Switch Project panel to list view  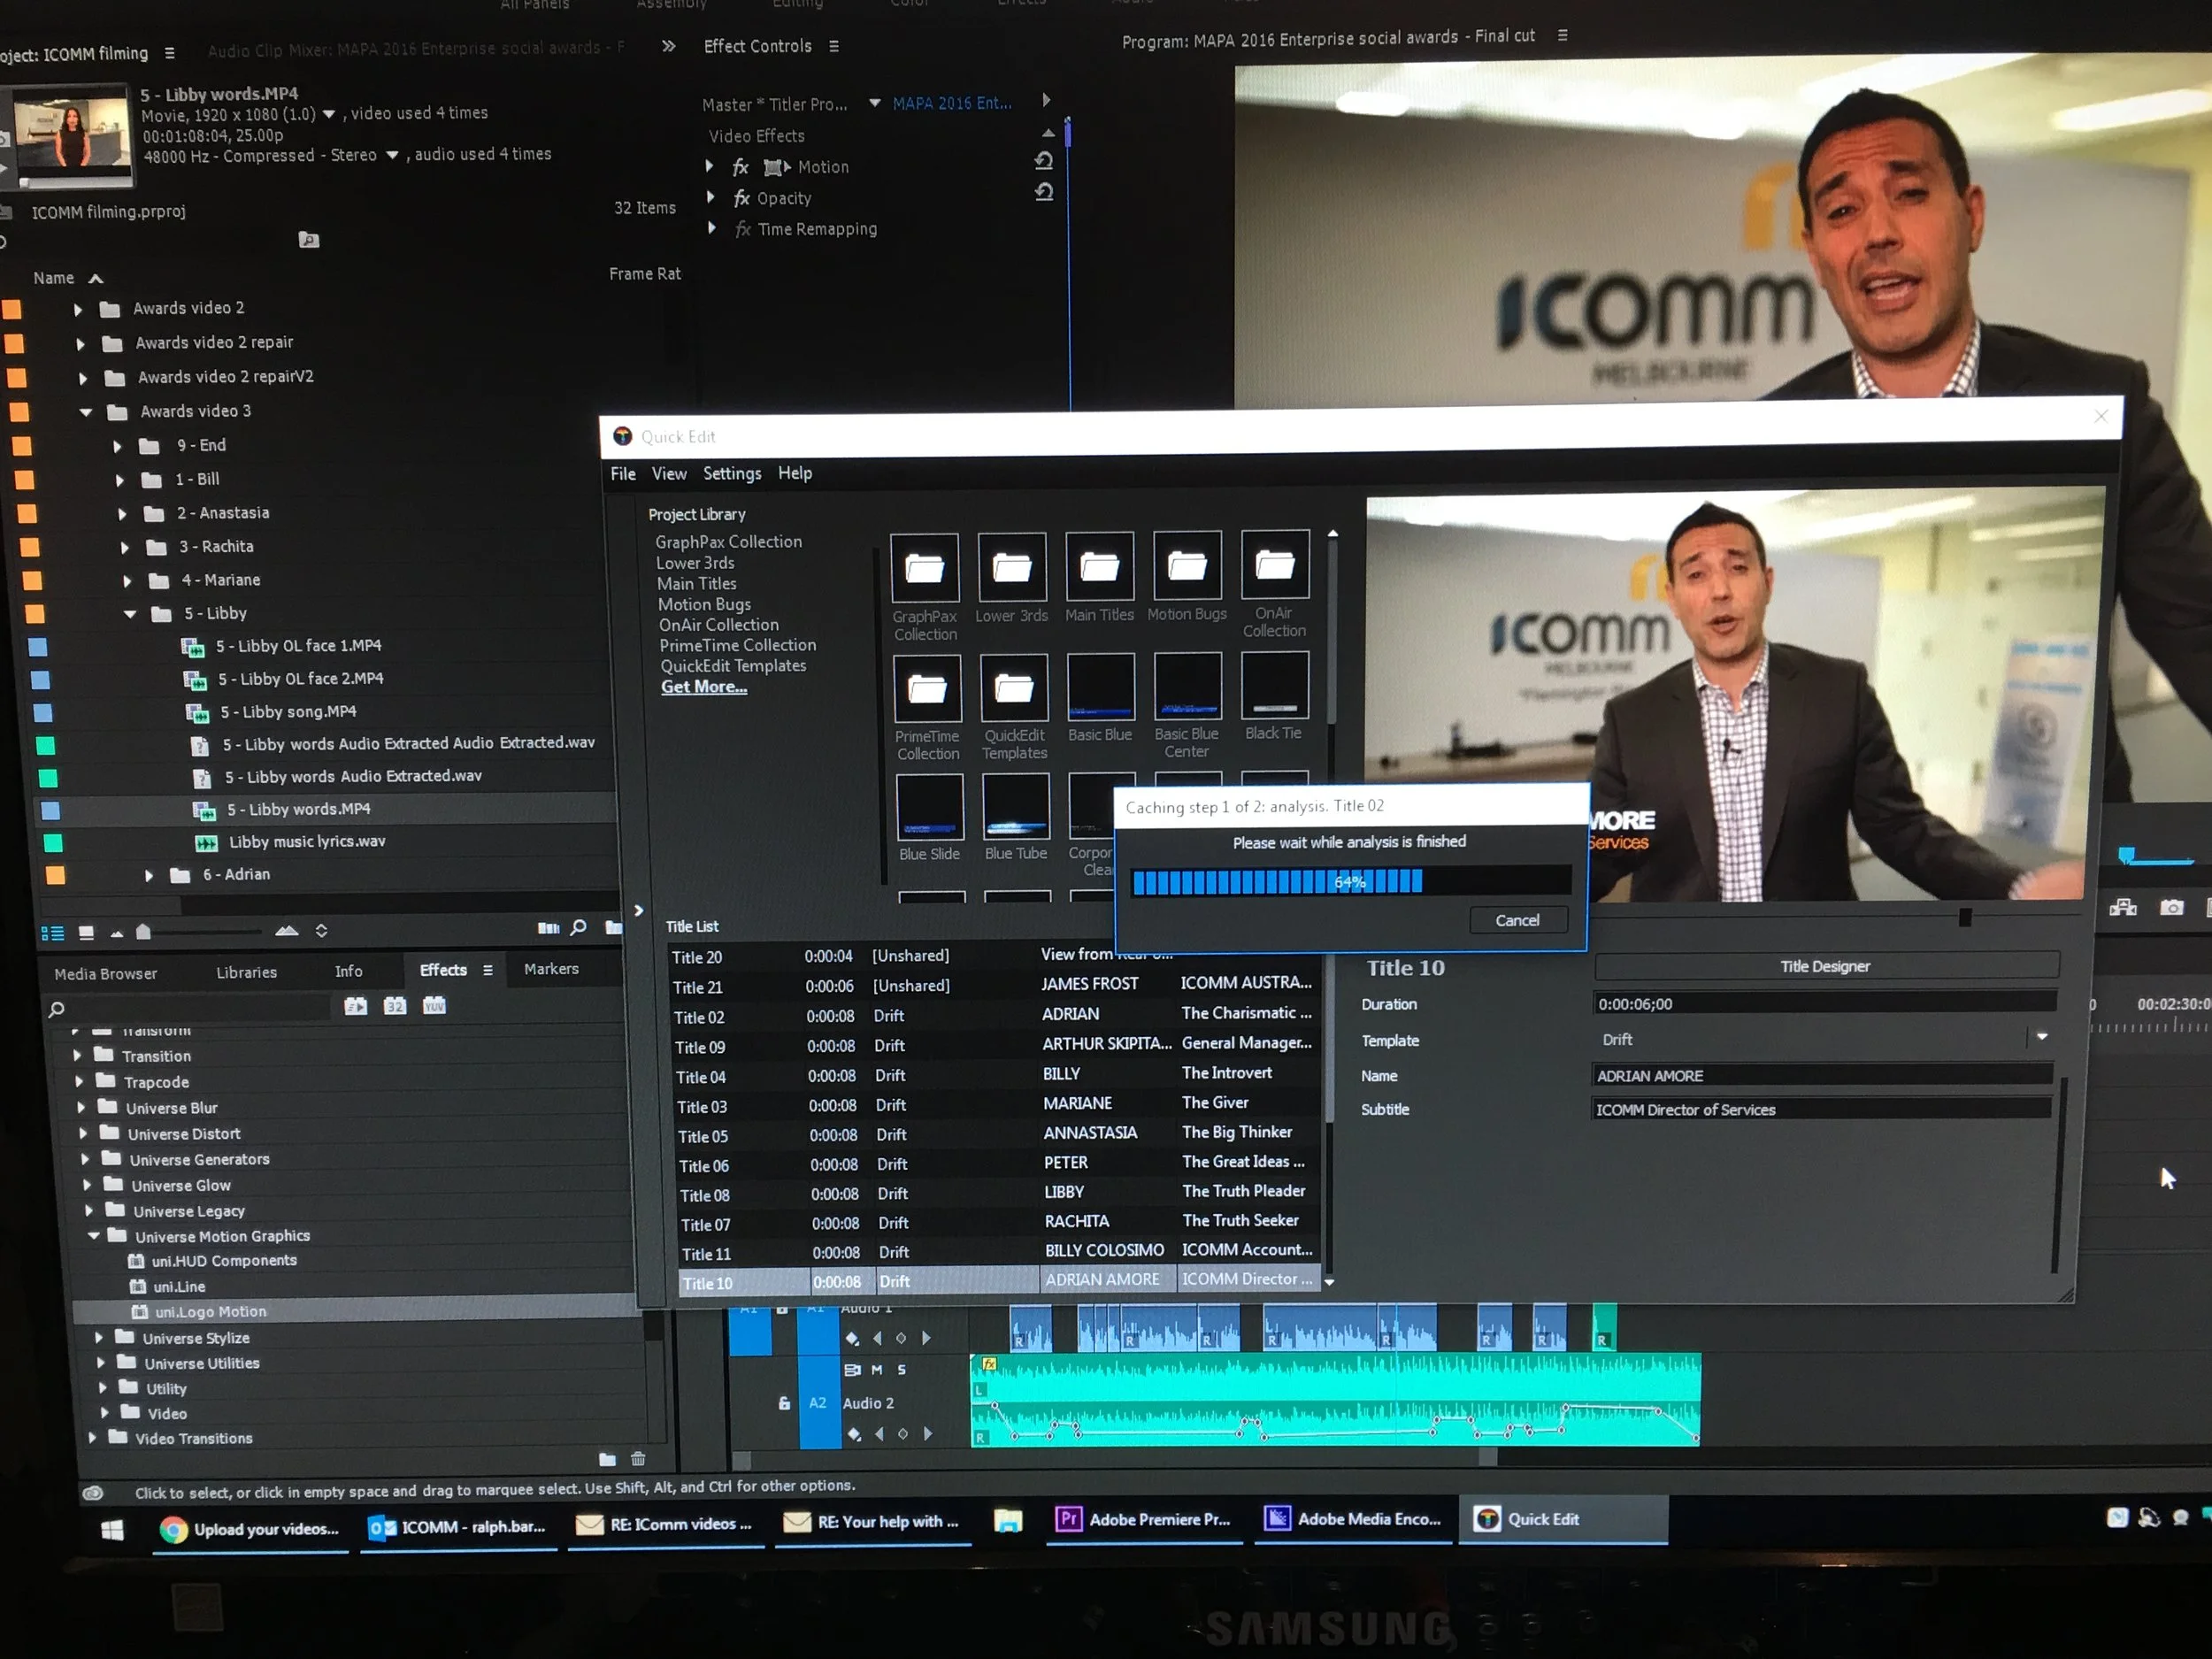52,933
